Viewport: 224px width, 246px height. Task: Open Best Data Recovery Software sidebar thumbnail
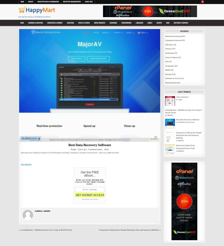(x=170, y=123)
